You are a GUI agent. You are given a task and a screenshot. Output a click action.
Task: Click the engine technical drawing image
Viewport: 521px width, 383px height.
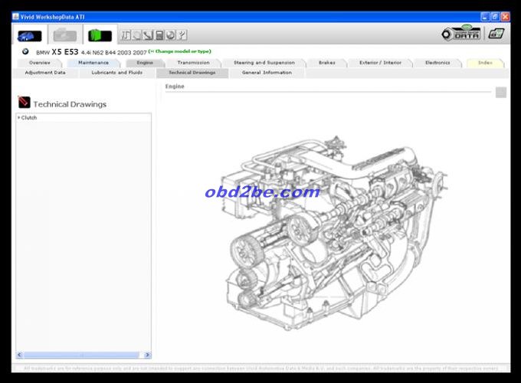334,233
